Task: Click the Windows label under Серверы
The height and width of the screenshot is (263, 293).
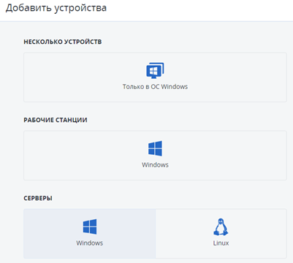Action: click(90, 243)
